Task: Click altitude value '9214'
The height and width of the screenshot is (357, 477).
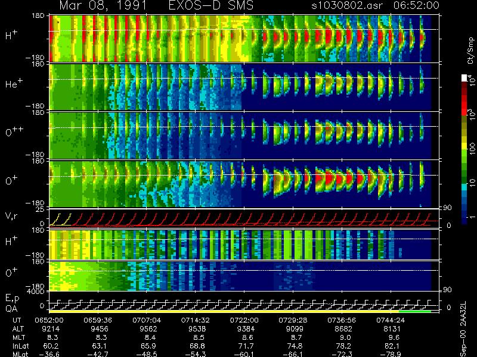Action: [x=51, y=329]
